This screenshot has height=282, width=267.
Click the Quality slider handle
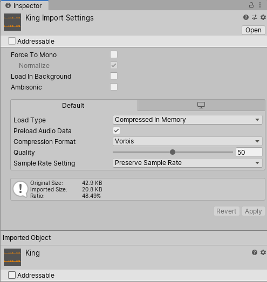pyautogui.click(x=173, y=152)
